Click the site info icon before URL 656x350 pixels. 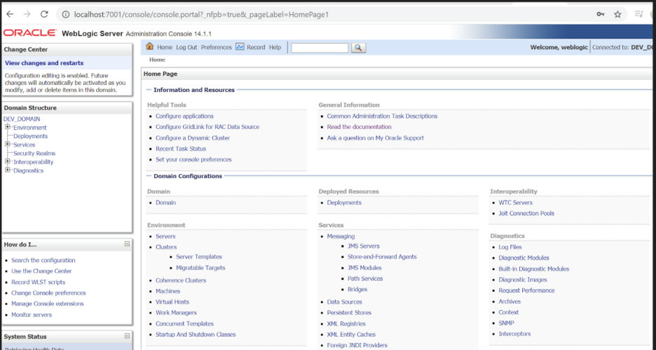(64, 14)
